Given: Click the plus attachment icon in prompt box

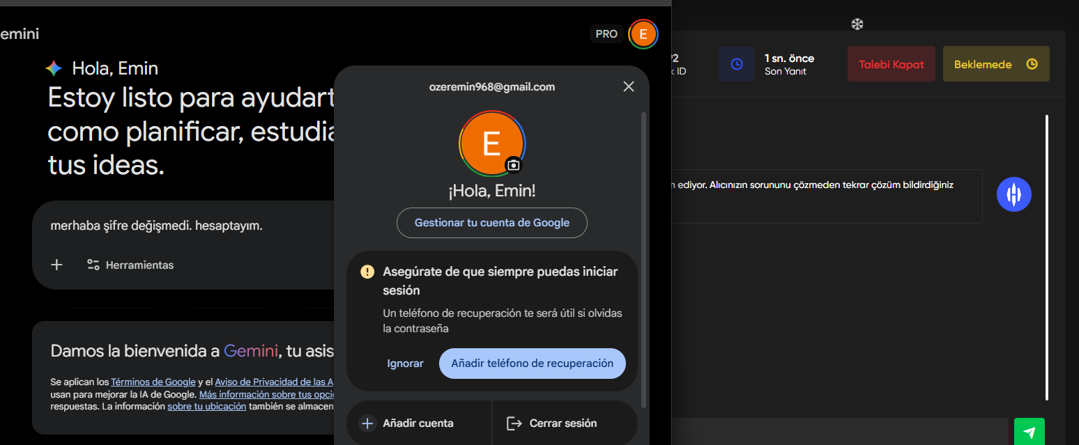Looking at the screenshot, I should (x=57, y=265).
